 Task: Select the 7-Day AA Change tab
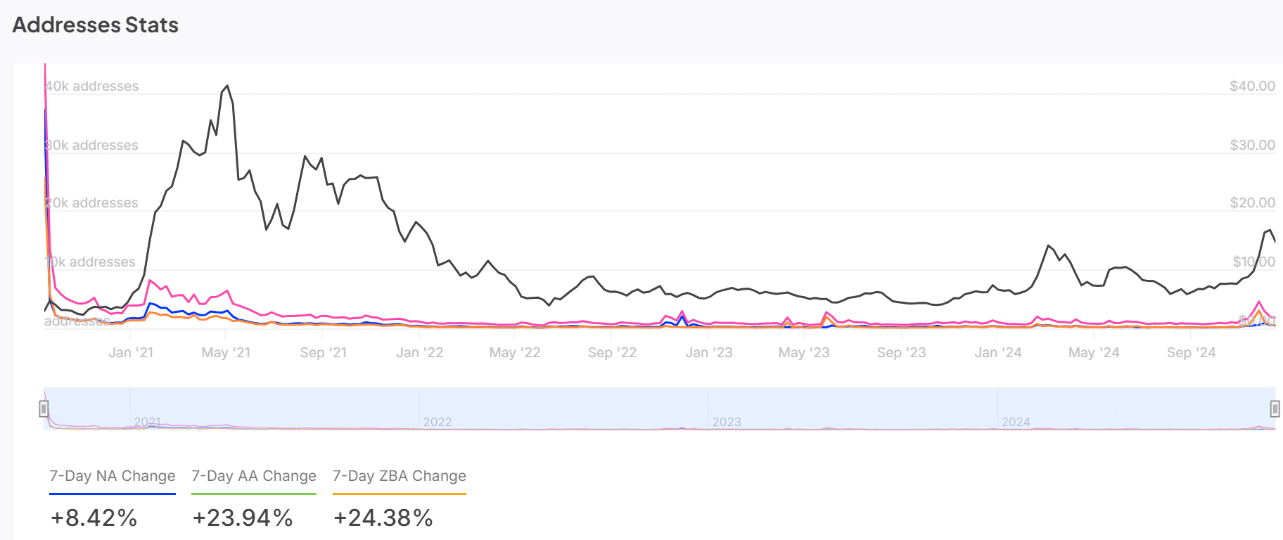tap(254, 476)
